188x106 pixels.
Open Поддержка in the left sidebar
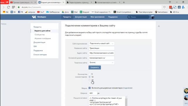(x=38, y=50)
